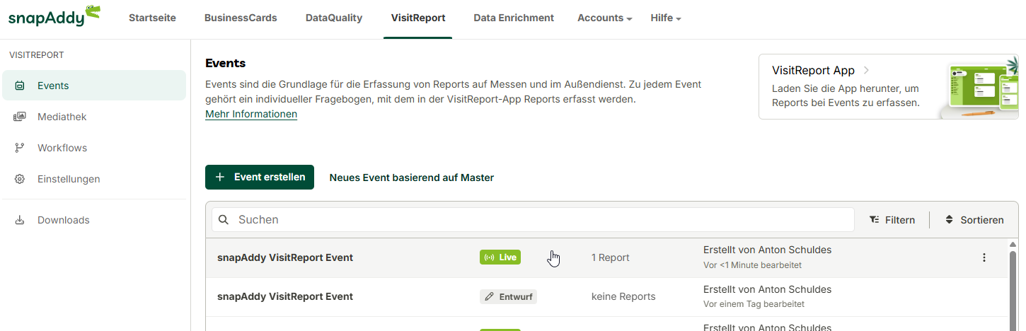Follow the Mehr Informationen link
The image size is (1026, 331).
251,114
